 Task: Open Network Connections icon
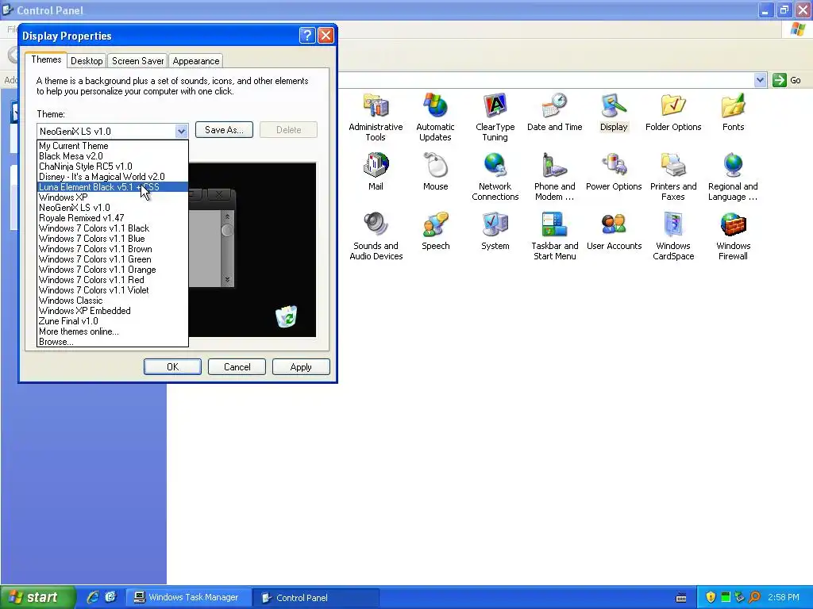(x=495, y=165)
